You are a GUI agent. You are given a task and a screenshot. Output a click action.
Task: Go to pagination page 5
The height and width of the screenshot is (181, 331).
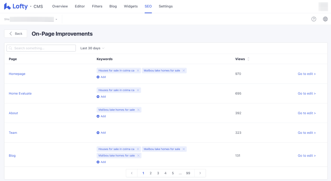click(173, 173)
